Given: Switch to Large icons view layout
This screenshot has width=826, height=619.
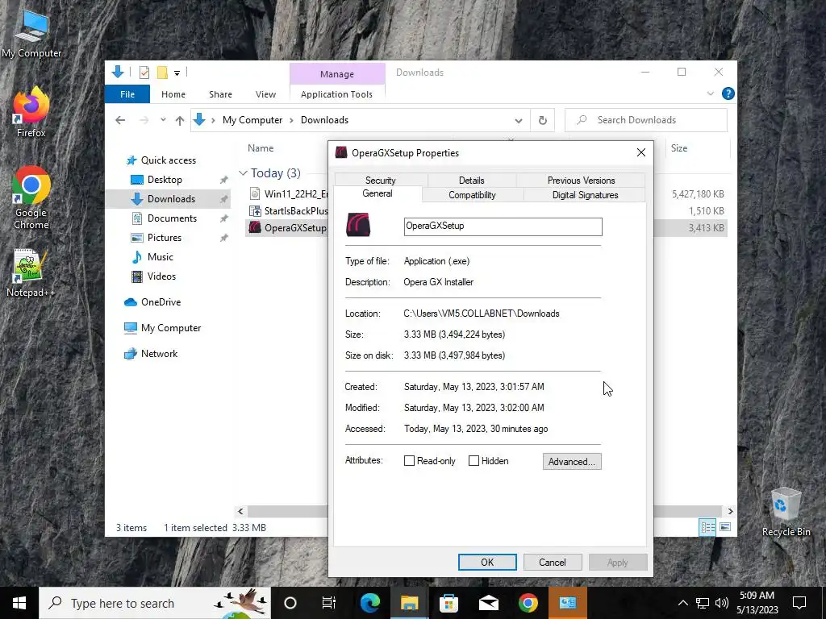Looking at the screenshot, I should click(725, 527).
